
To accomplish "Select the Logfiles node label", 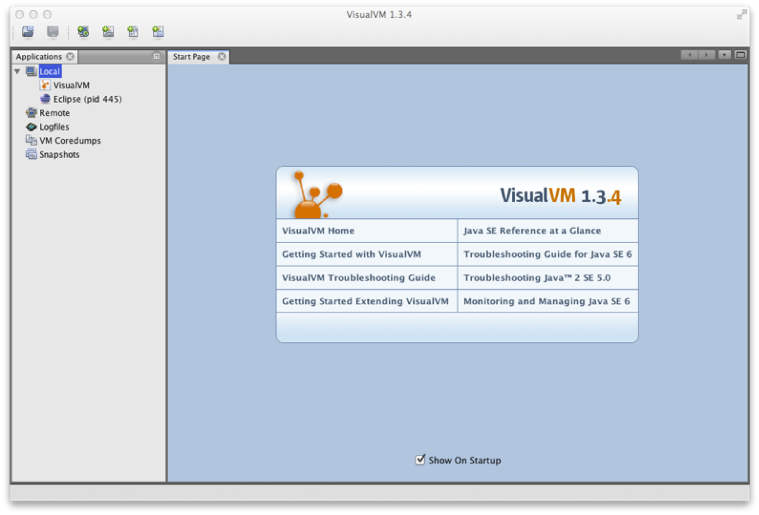I will point(54,126).
